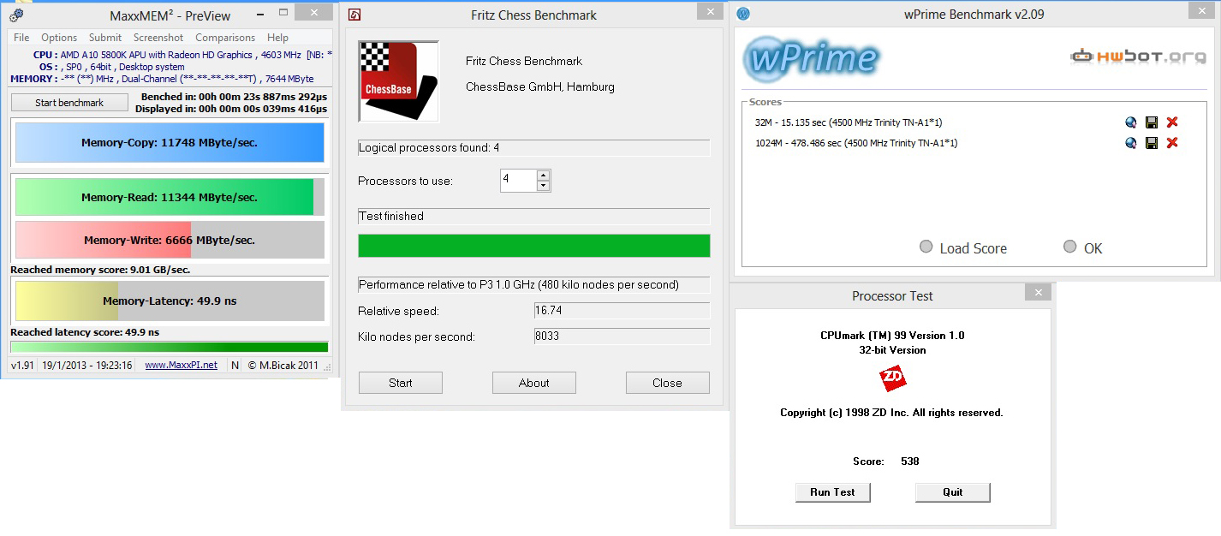Click the Reached latency score 49.9 ns text

click(85, 332)
